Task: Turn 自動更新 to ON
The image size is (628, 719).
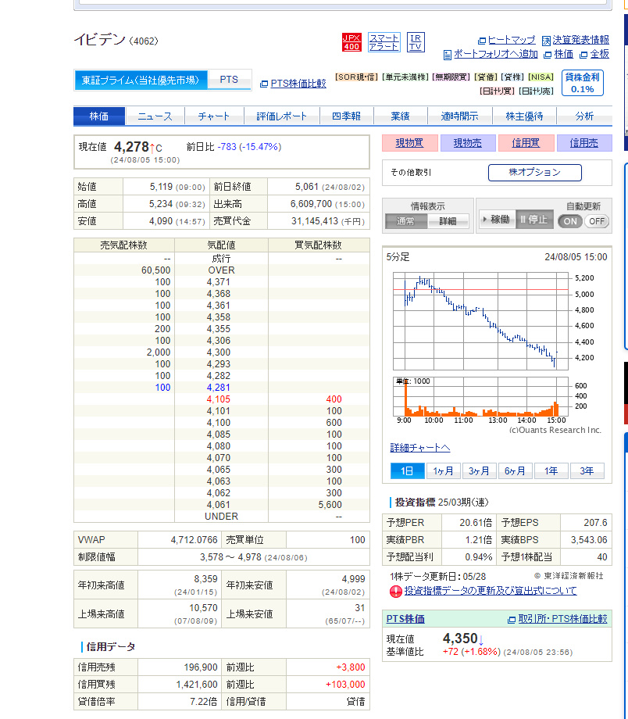Action: point(570,221)
